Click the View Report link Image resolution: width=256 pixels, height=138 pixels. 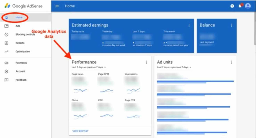click(80, 131)
